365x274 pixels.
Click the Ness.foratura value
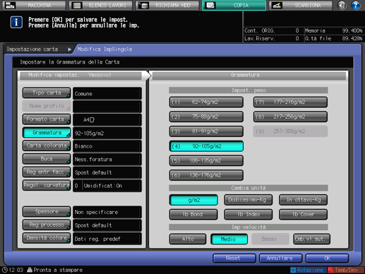(107, 160)
